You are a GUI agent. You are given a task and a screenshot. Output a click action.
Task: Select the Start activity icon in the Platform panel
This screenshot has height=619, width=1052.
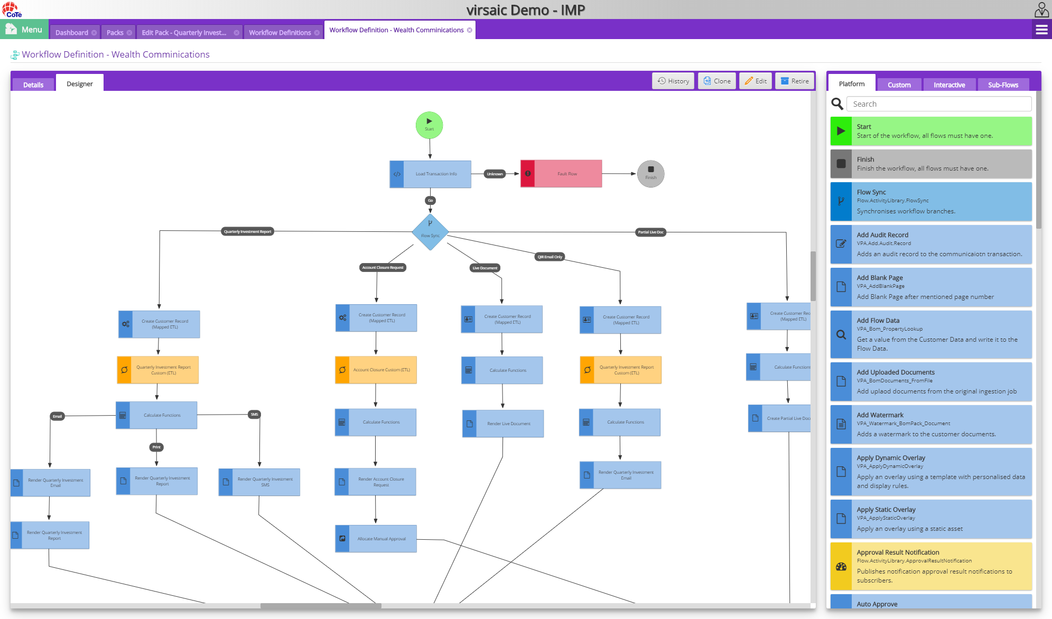pos(841,131)
